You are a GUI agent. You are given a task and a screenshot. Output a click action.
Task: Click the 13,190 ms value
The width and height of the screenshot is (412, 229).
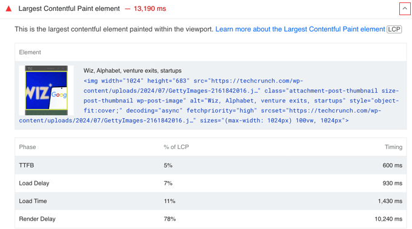click(x=150, y=8)
